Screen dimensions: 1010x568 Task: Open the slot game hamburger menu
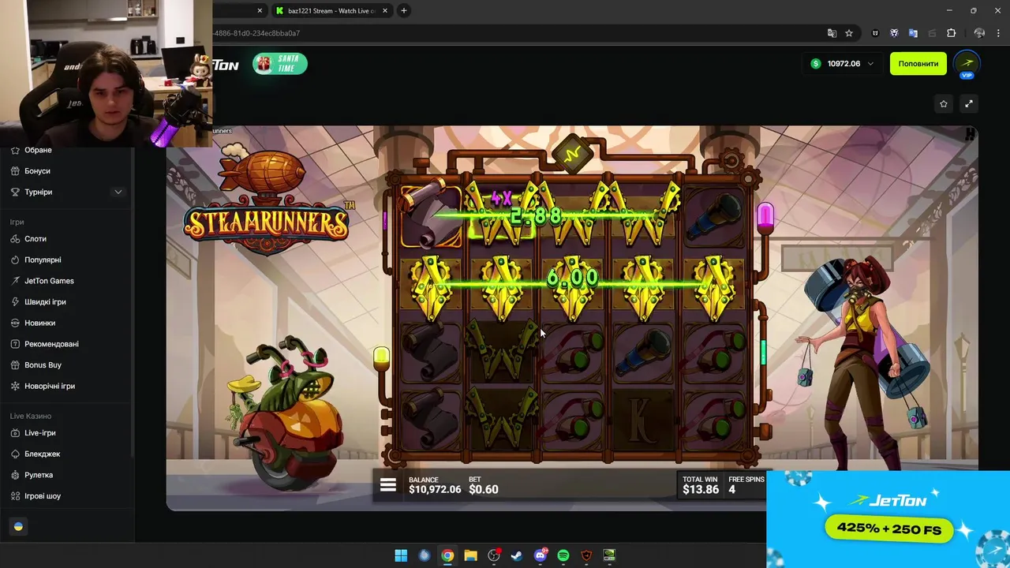(388, 485)
